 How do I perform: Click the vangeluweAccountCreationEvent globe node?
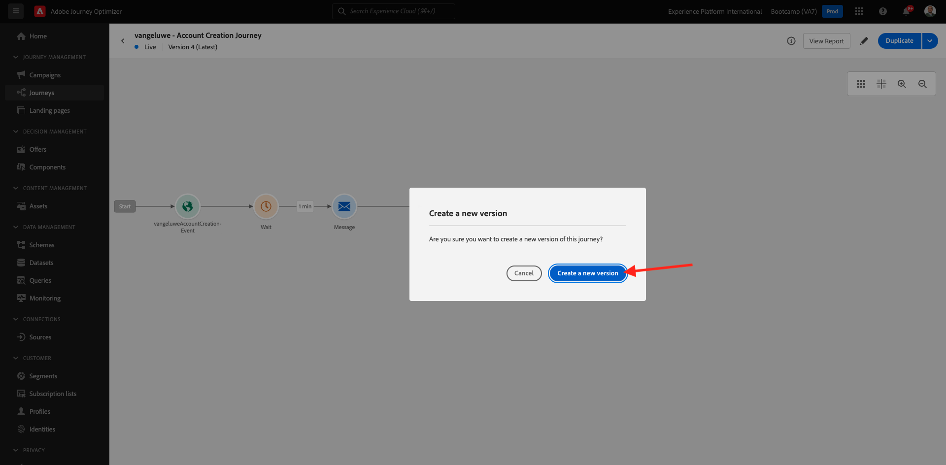click(188, 206)
